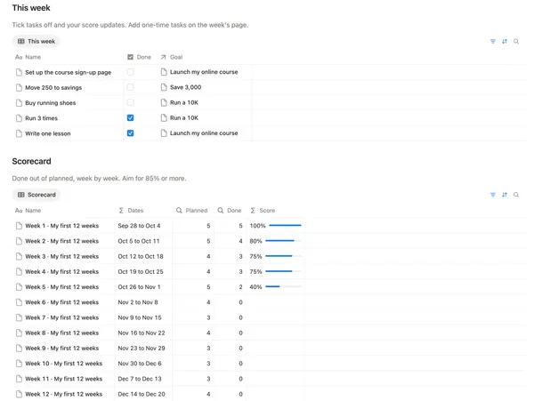Click page icon beside Buy running shoes
Screen dimensions: 534x401
(19, 103)
